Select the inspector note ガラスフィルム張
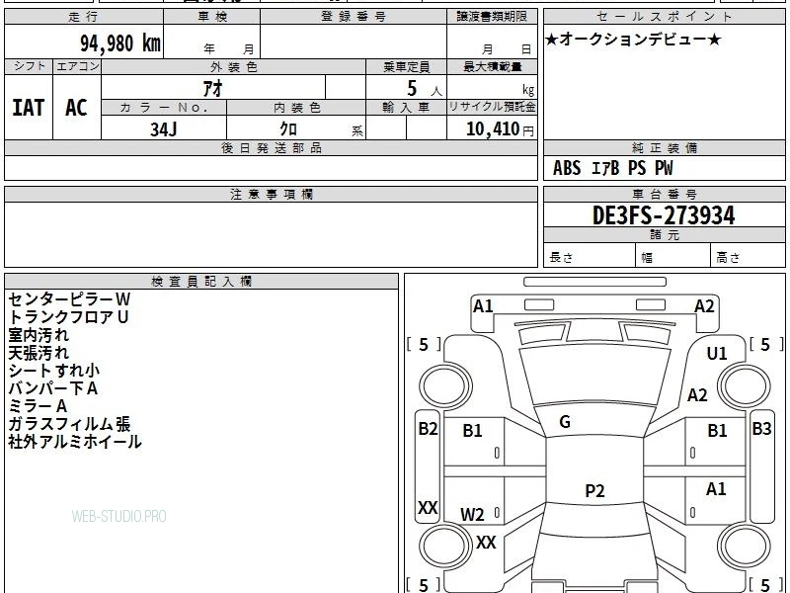Screen dimensions: 790x593 [69, 424]
